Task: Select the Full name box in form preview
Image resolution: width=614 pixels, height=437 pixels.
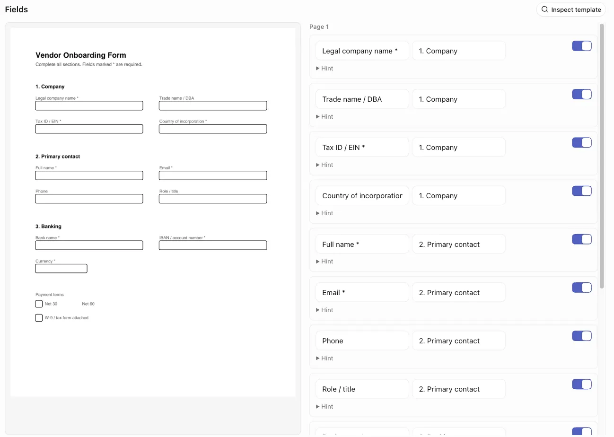Action: point(89,175)
